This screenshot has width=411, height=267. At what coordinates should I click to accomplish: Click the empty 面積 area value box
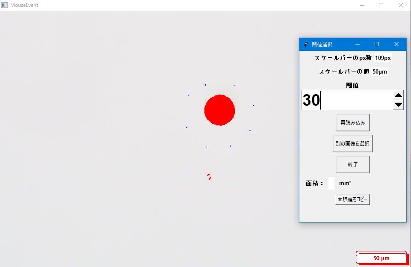331,183
